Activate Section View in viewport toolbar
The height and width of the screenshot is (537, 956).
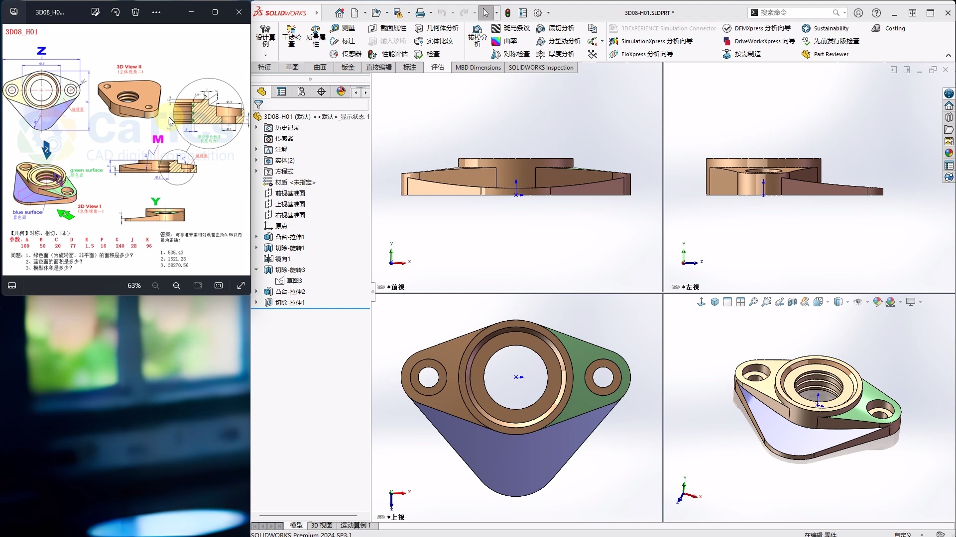click(x=792, y=302)
